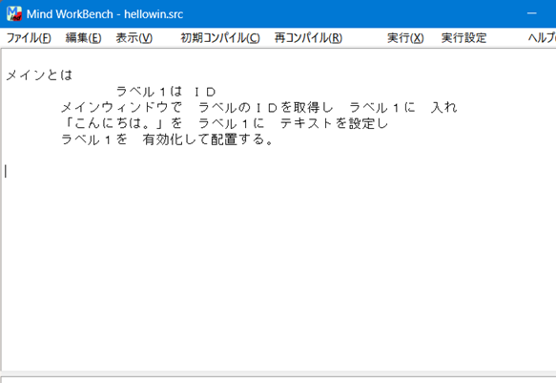Click the 「こんにちは。」を string in code
This screenshot has width=556, height=383.
click(x=122, y=123)
